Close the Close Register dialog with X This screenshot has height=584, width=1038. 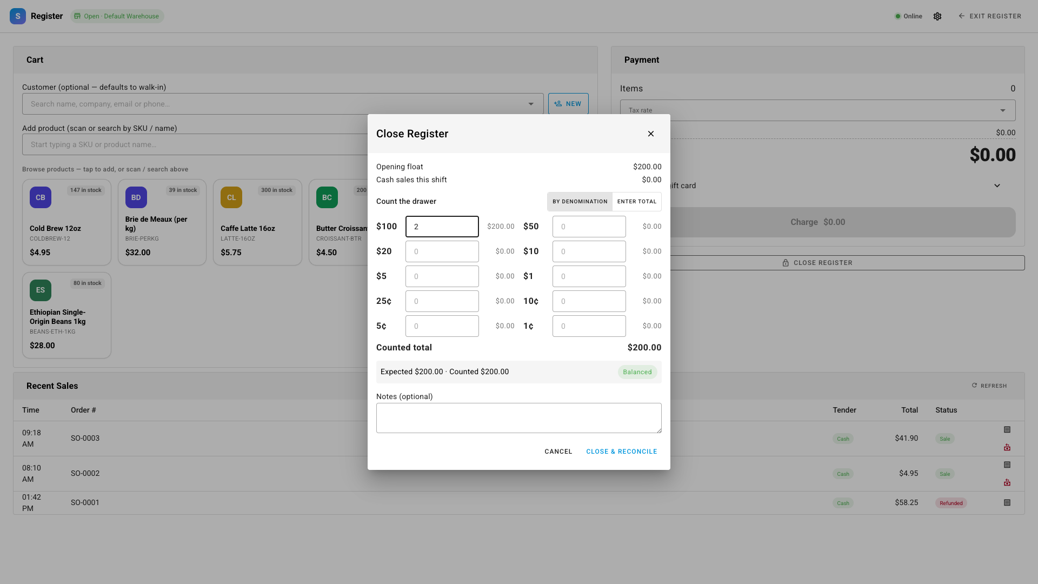651,134
